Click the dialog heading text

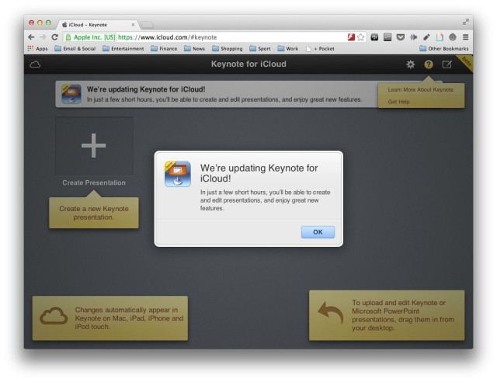click(x=259, y=173)
